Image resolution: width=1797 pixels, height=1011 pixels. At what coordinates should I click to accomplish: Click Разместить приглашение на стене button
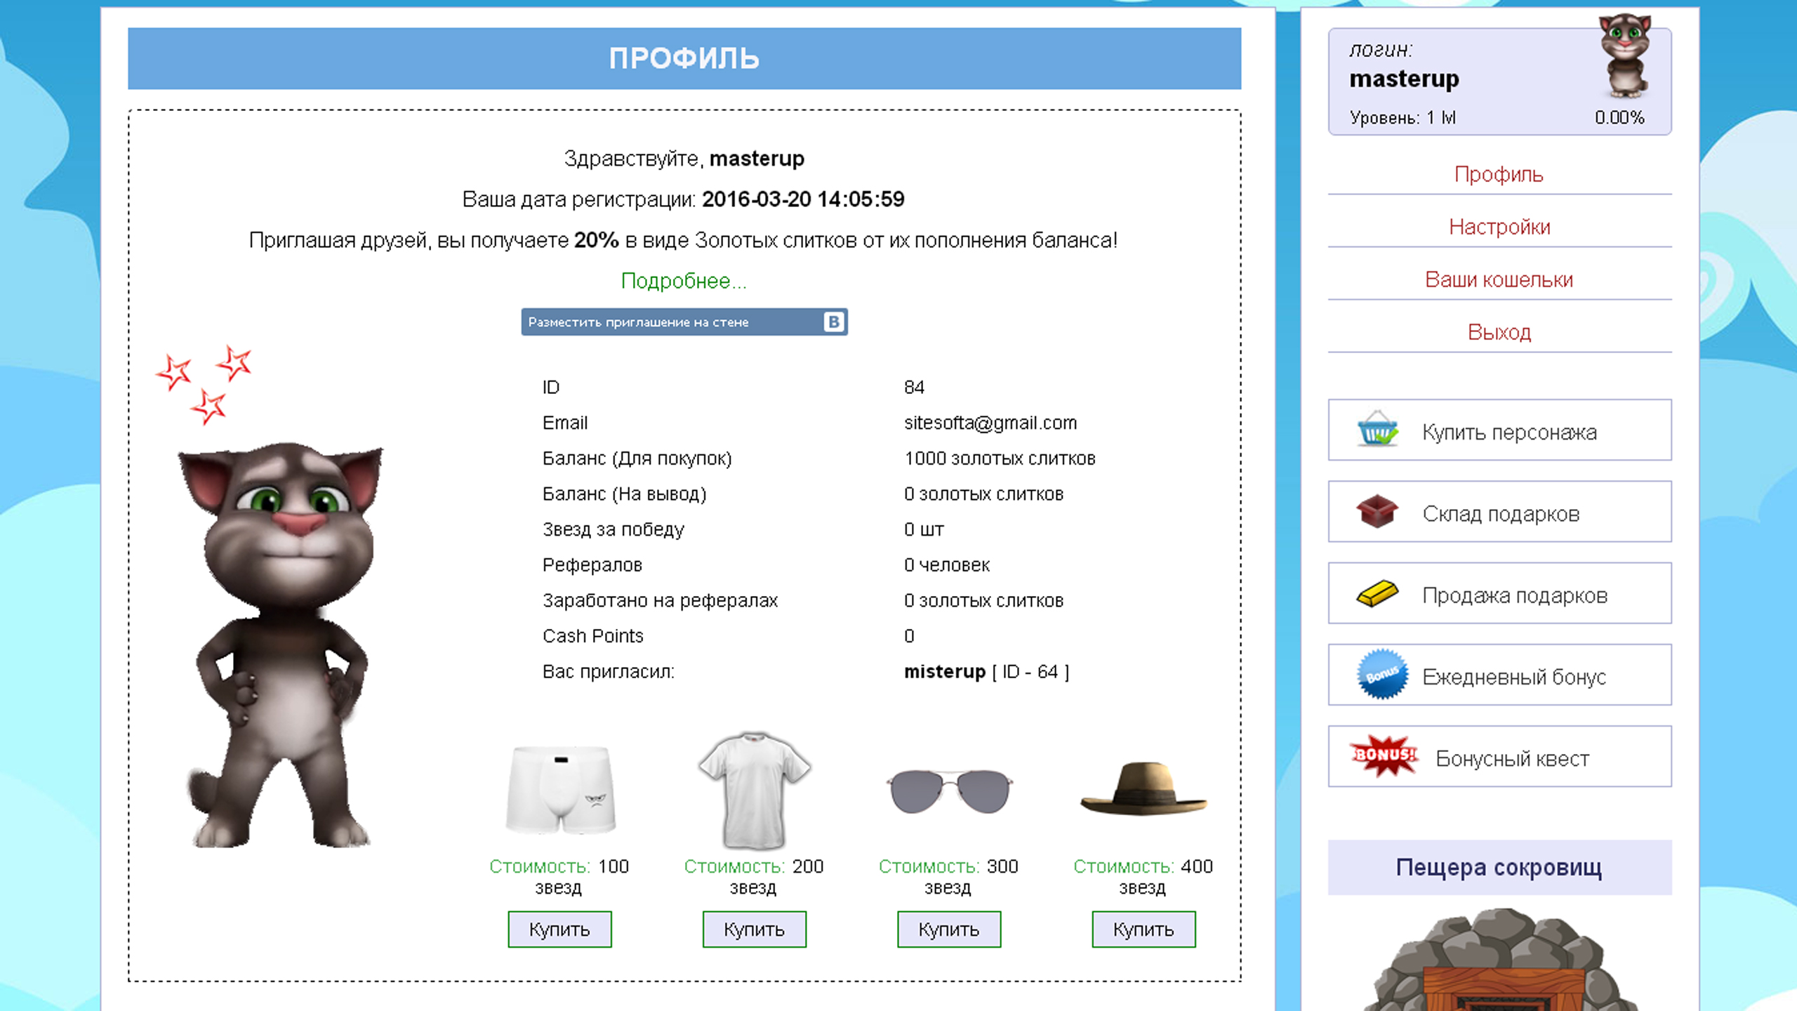pyautogui.click(x=684, y=322)
